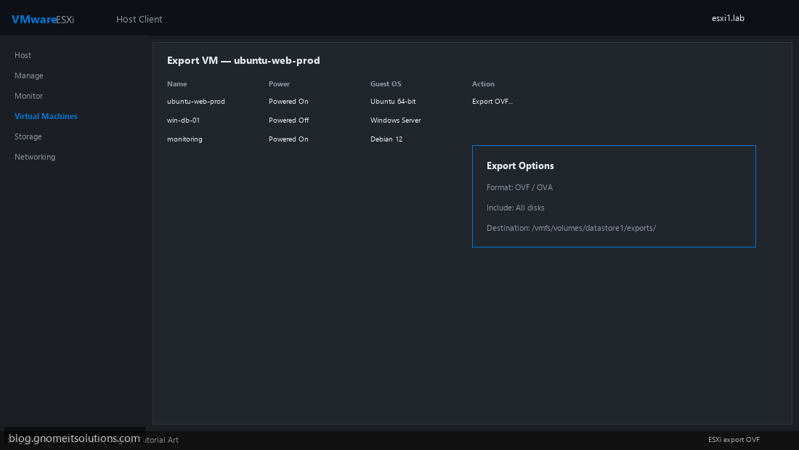Click the Export VM — ubuntu-web-prod title
This screenshot has height=450, width=799.
(243, 60)
